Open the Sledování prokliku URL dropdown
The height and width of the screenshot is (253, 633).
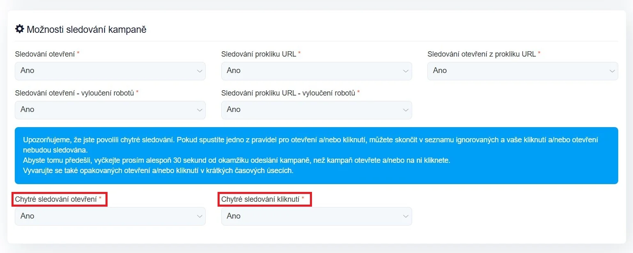click(x=316, y=71)
